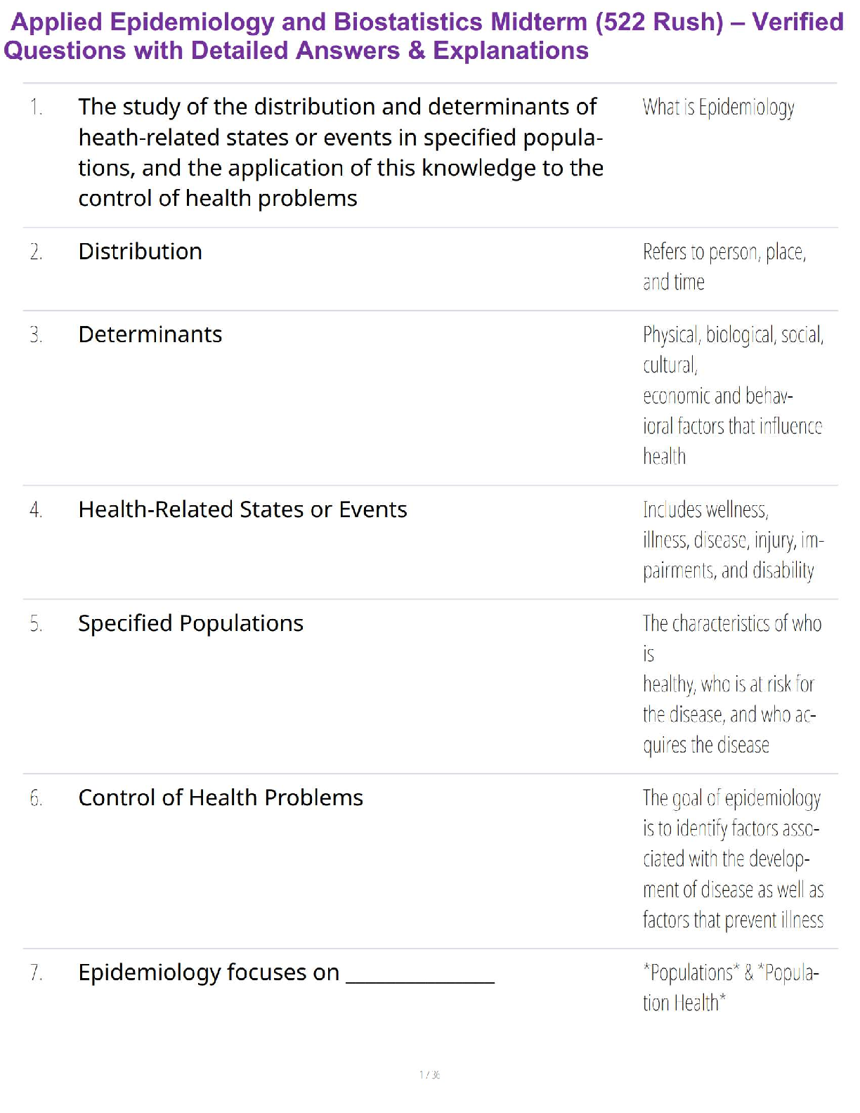
Task: Click the term "Control of Health Problems"
Action: pos(221,798)
